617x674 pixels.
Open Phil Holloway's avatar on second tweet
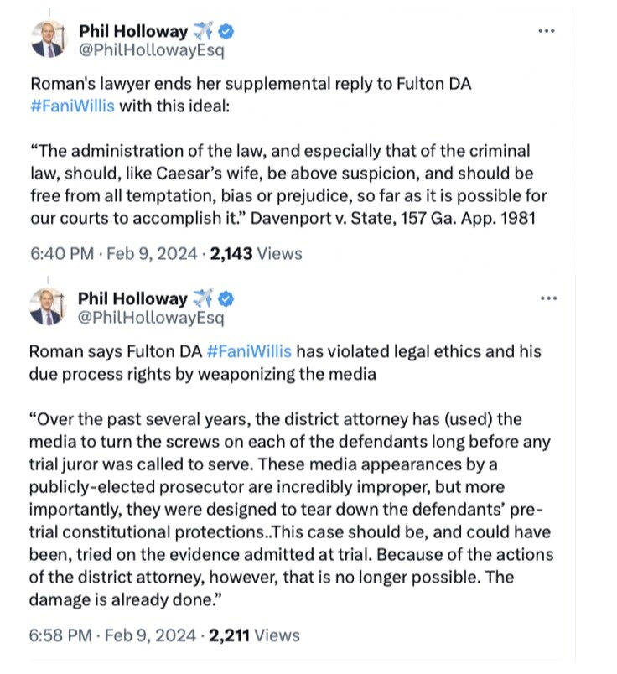click(47, 307)
